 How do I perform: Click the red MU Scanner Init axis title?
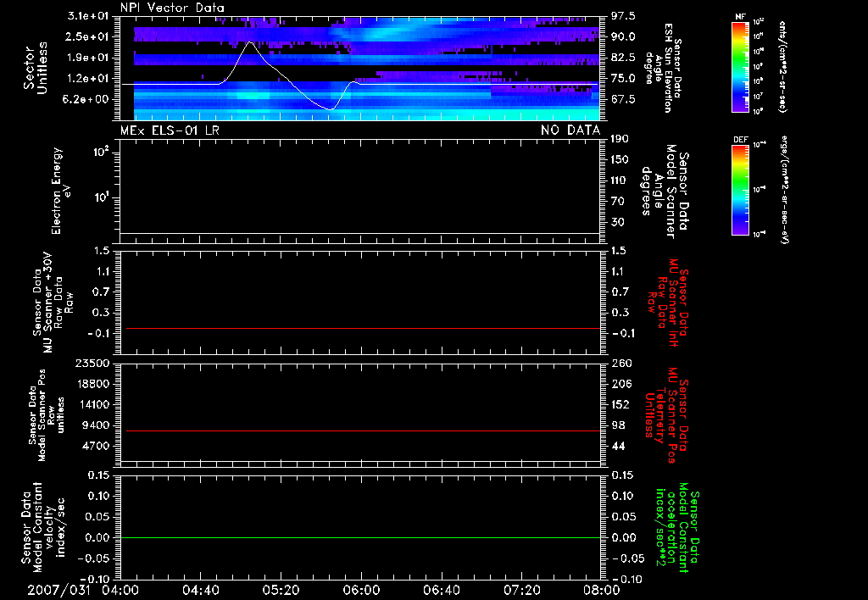click(669, 303)
